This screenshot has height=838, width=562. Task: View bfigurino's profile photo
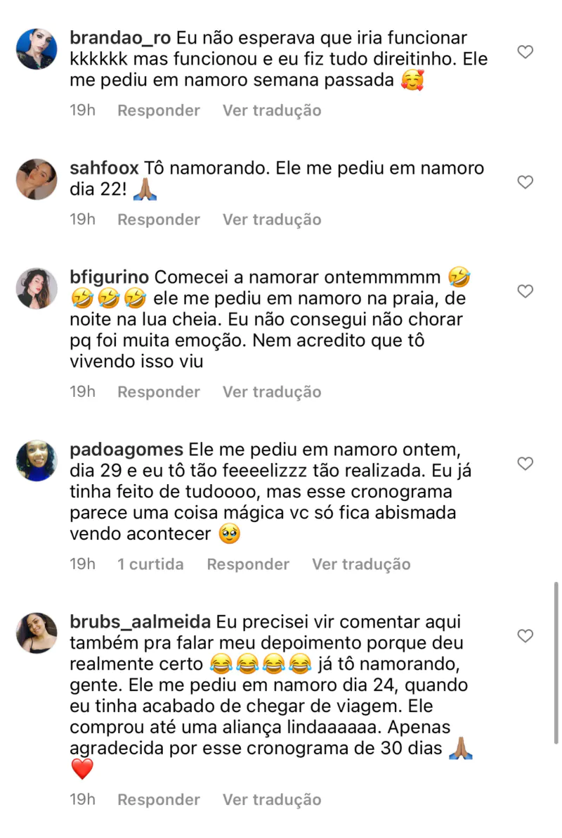(37, 288)
